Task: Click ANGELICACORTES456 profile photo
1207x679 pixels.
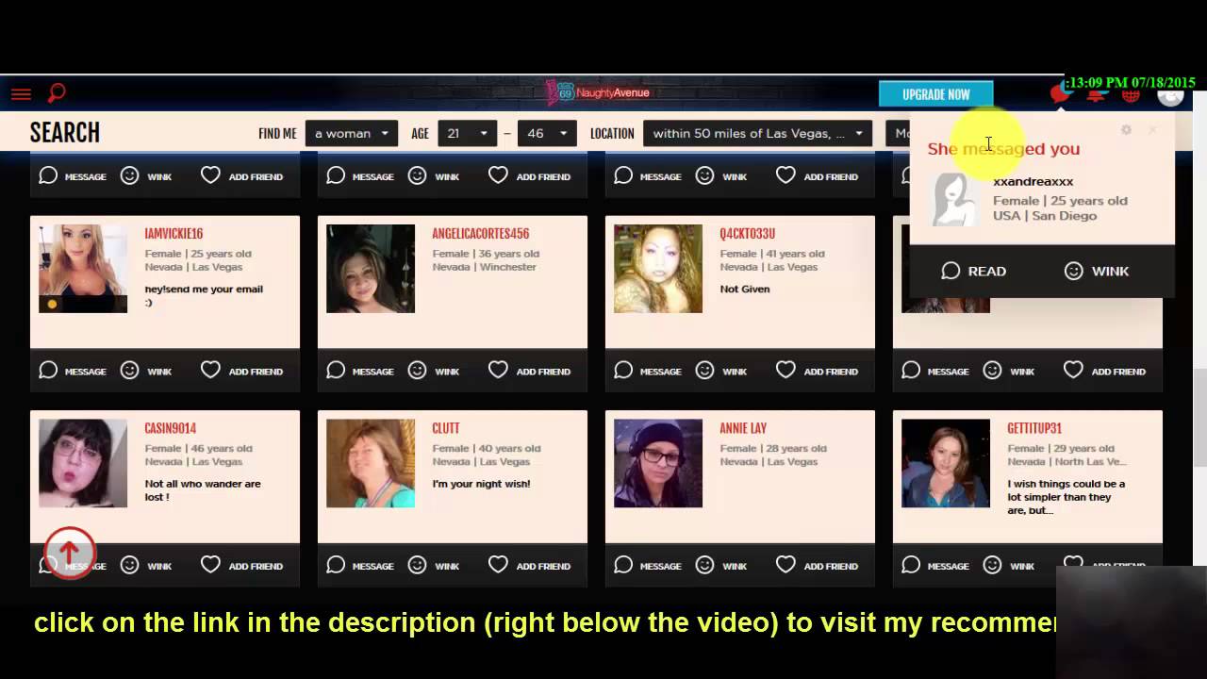Action: pos(371,269)
